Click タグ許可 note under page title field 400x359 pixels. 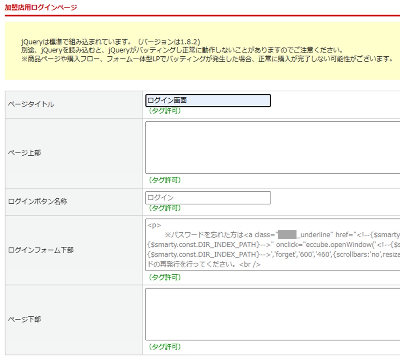pos(164,111)
